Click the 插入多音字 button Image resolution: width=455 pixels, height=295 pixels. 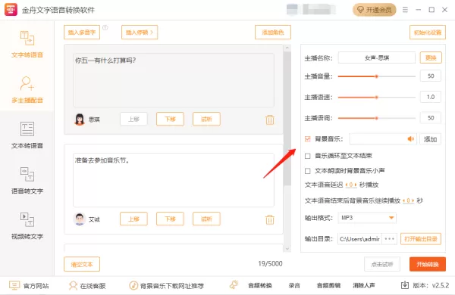tap(82, 32)
